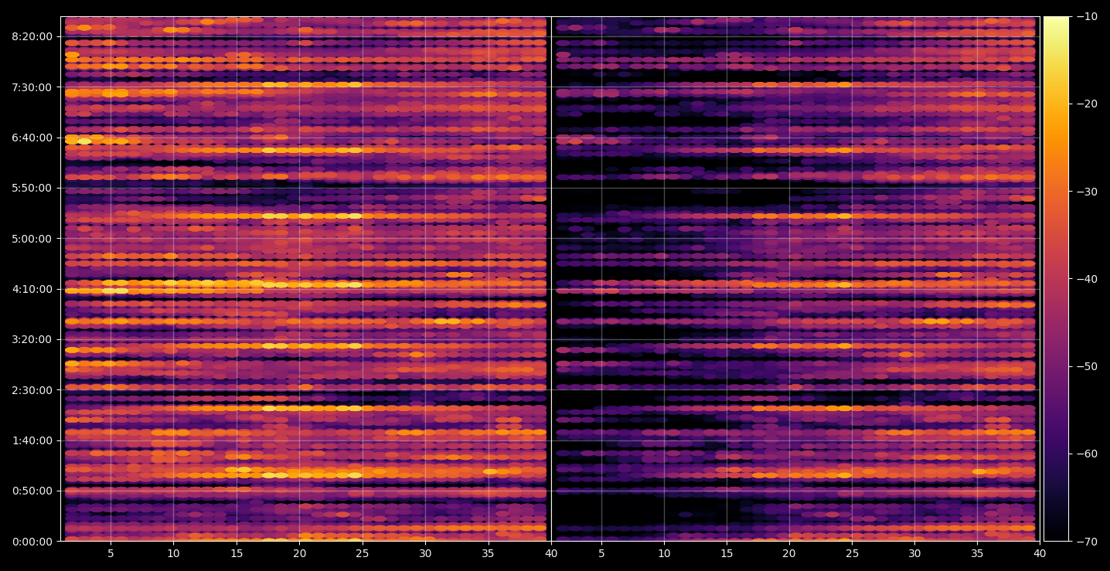The height and width of the screenshot is (571, 1110).
Task: Click the 5:00:00 time axis label
Action: [x=32, y=239]
